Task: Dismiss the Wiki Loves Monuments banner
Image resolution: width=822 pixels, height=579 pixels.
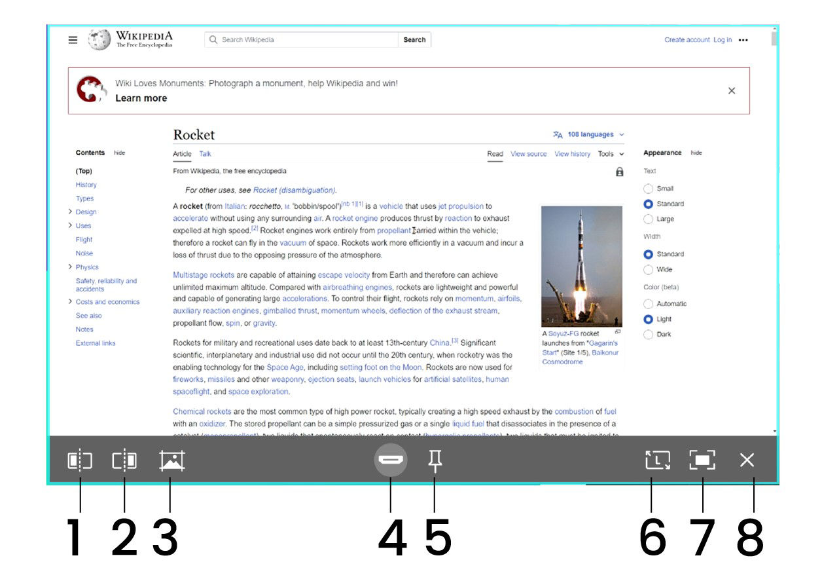Action: click(x=732, y=91)
